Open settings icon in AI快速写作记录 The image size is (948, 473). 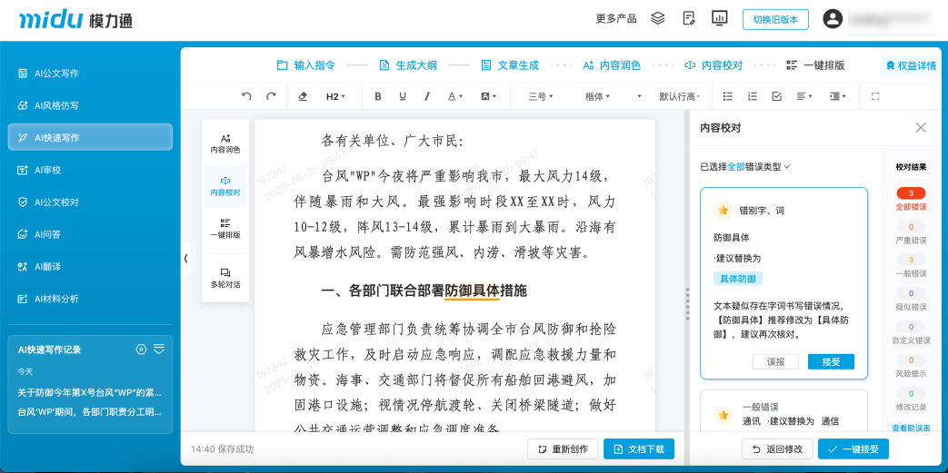coord(141,350)
